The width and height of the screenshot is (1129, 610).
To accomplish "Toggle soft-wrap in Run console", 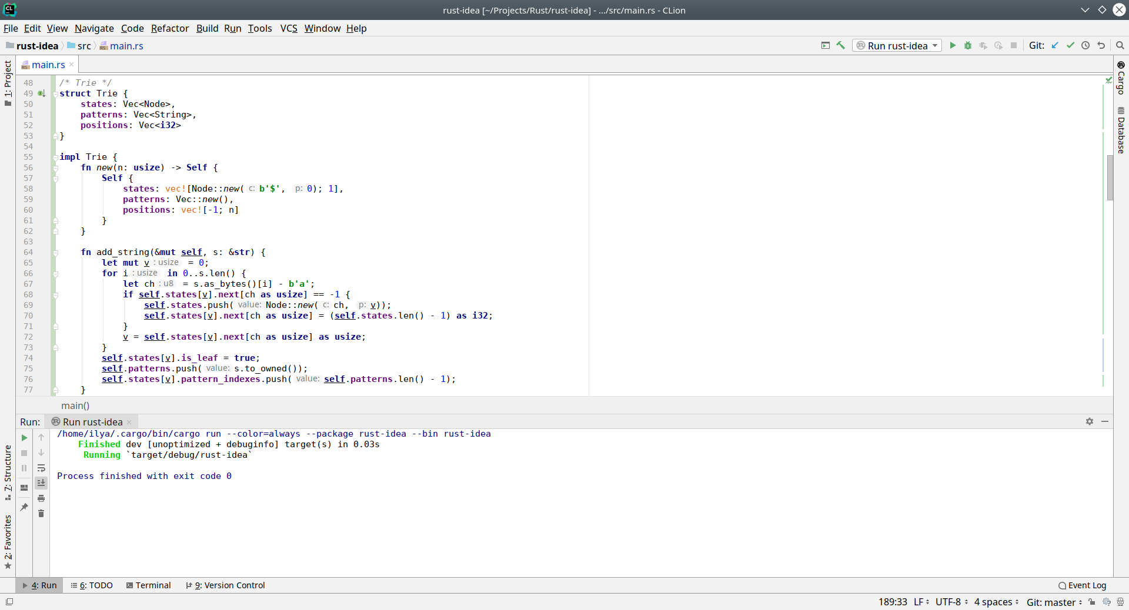I will pos(41,468).
